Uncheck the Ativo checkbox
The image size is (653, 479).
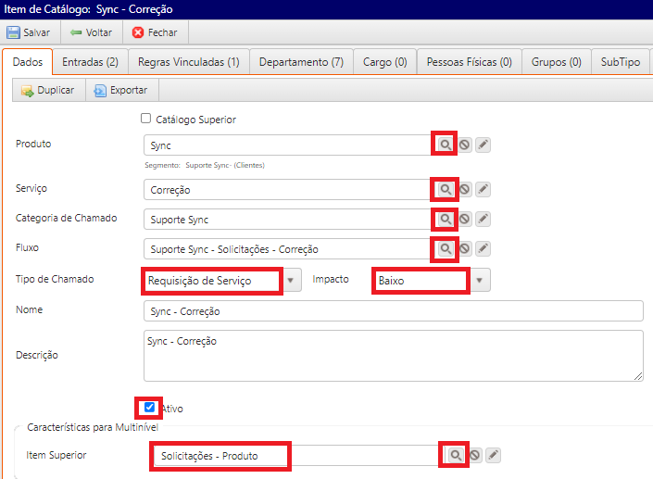click(x=150, y=407)
